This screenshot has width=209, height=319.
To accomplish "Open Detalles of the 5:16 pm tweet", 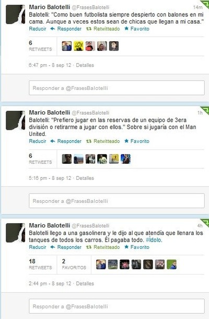I will tap(85, 178).
